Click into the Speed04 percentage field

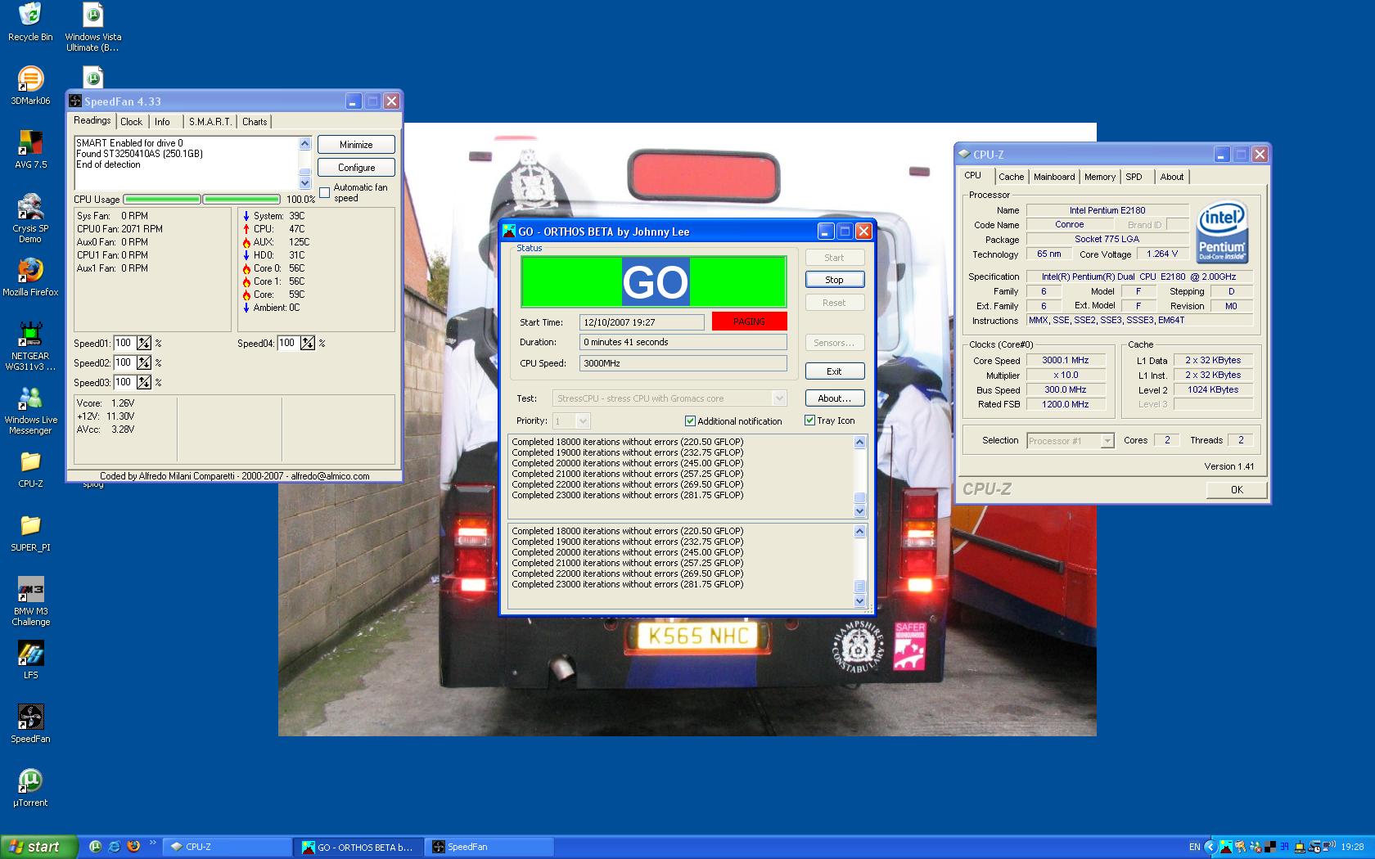(287, 344)
